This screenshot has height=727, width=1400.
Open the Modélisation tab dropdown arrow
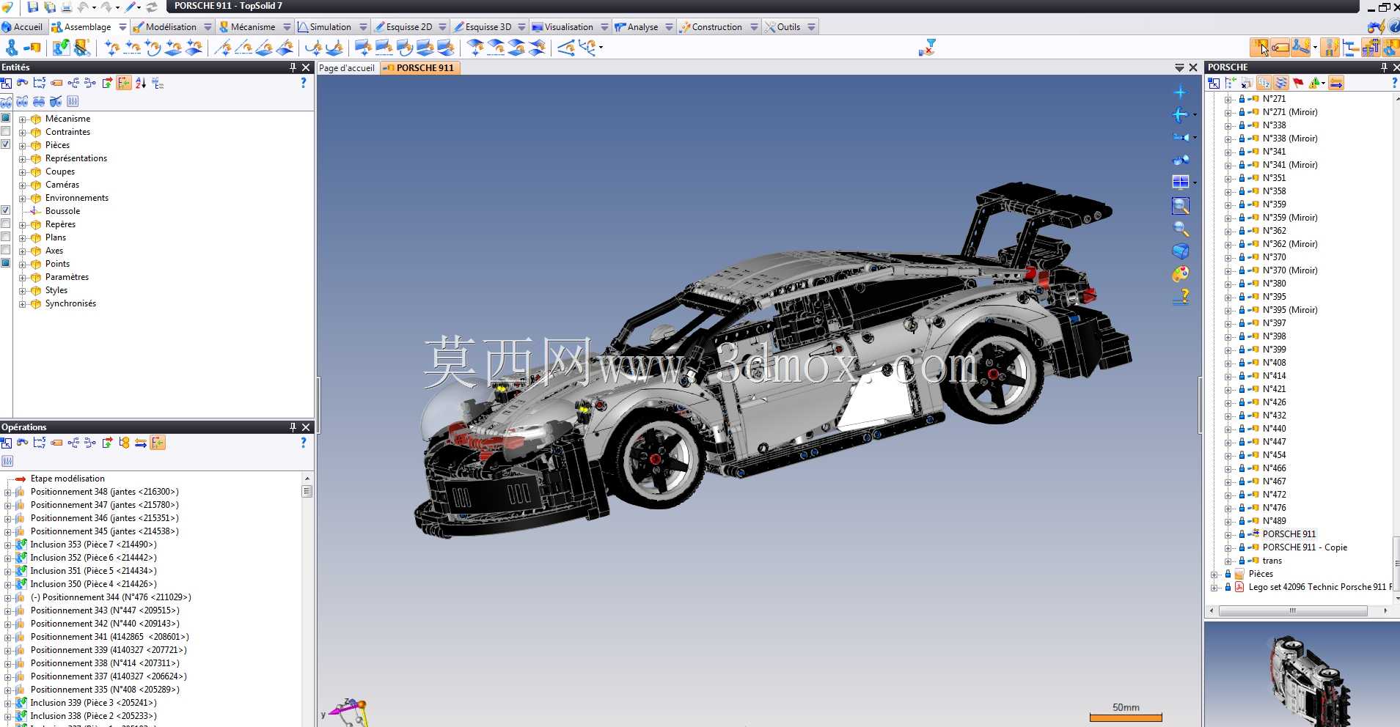point(208,27)
